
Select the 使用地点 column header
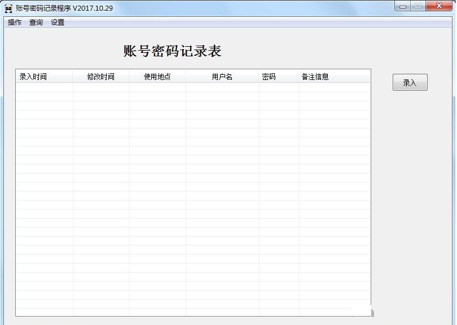click(158, 76)
